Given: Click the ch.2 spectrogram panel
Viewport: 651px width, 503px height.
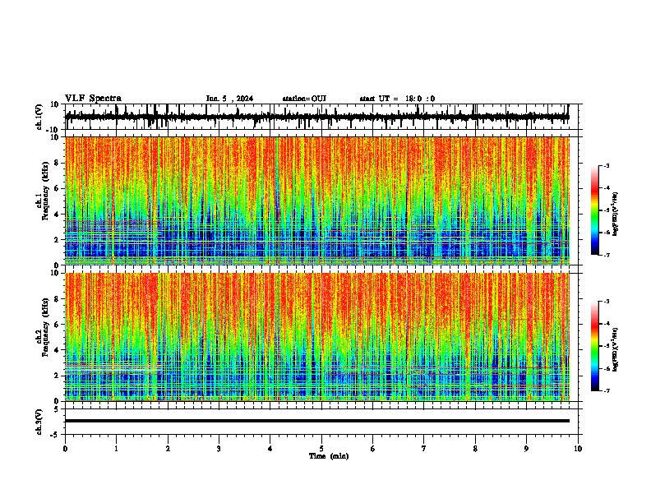Looking at the screenshot, I should [317, 337].
